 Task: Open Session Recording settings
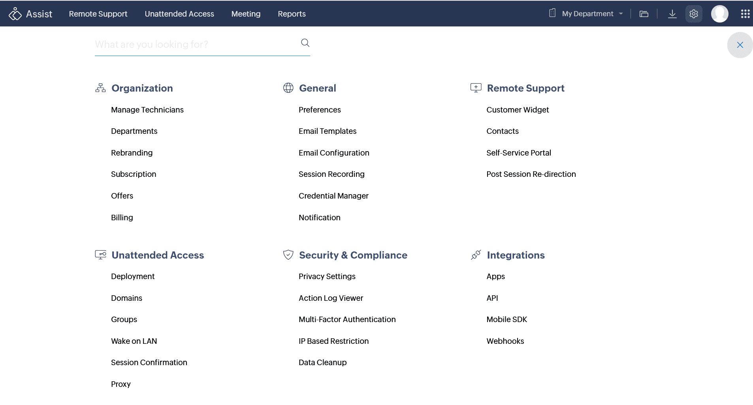pyautogui.click(x=331, y=174)
